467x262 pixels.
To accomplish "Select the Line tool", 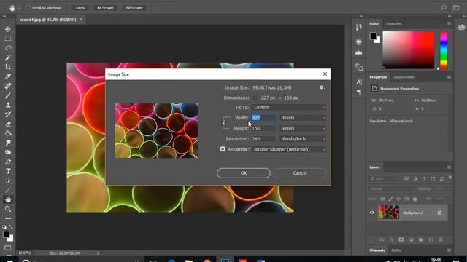I will (x=8, y=190).
